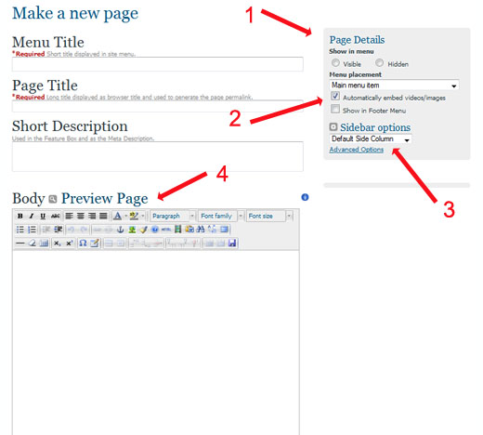Viewport: 483px width, 435px height.
Task: Apply underline formatting
Action: point(43,216)
